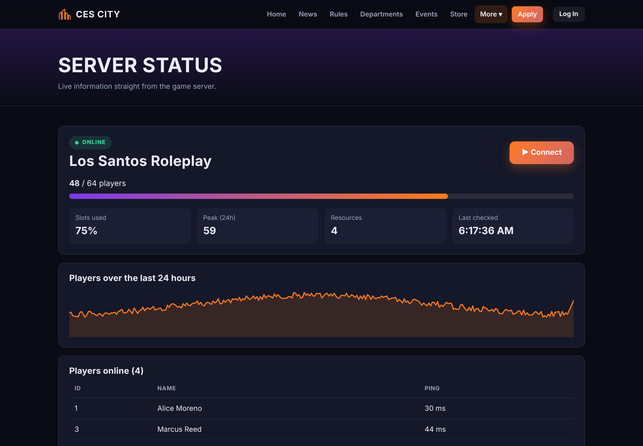Click the green ONLINE status badge

(90, 143)
